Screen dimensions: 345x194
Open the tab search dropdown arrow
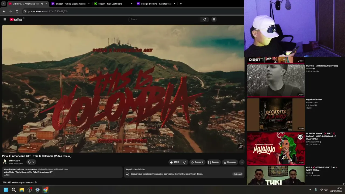pos(4,4)
